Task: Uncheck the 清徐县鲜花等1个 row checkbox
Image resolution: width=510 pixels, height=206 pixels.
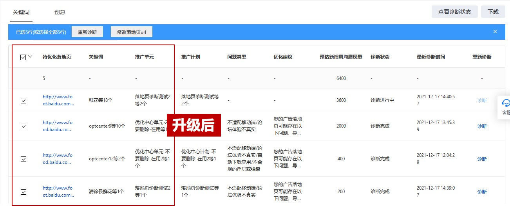Action: point(24,192)
